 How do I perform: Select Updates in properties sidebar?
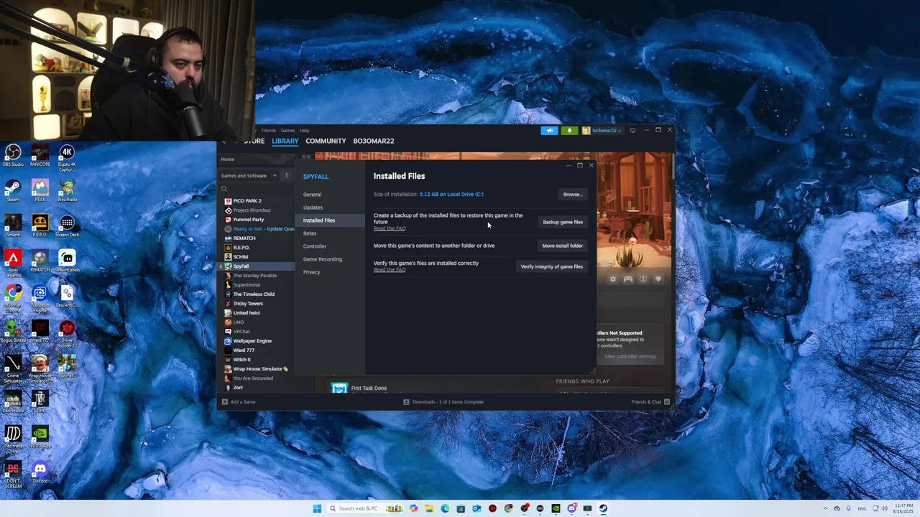point(330,208)
